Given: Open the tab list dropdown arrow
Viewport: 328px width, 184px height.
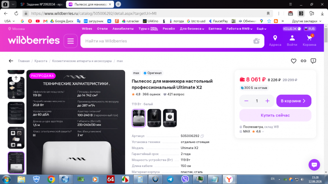Looking at the screenshot, I should 13,4.
